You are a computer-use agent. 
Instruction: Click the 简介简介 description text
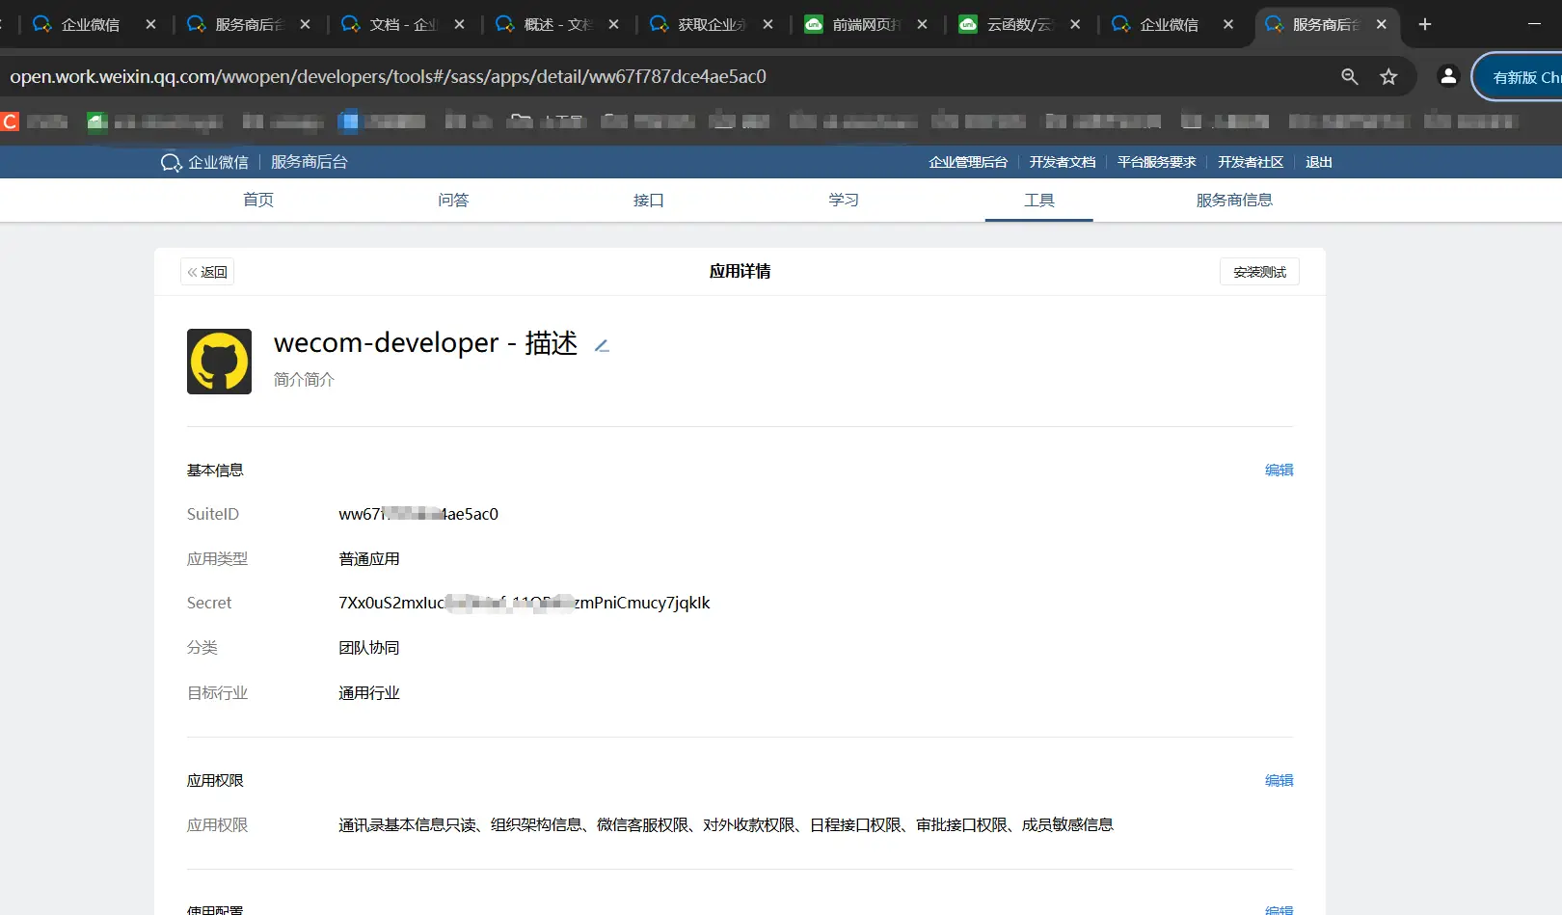click(304, 379)
